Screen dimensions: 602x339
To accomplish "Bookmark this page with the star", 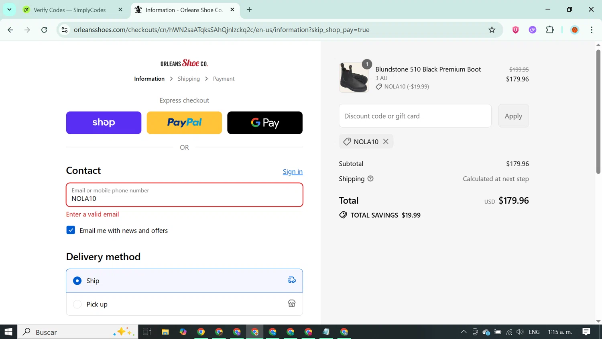I will coord(492,30).
